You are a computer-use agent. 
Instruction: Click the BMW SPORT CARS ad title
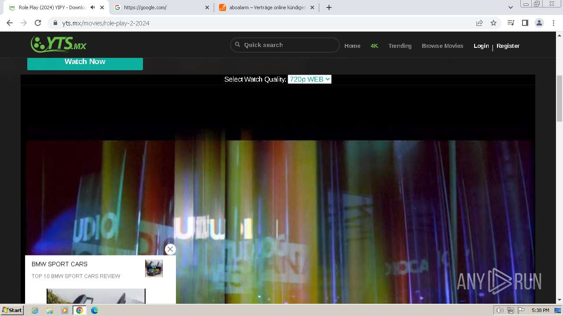point(59,264)
